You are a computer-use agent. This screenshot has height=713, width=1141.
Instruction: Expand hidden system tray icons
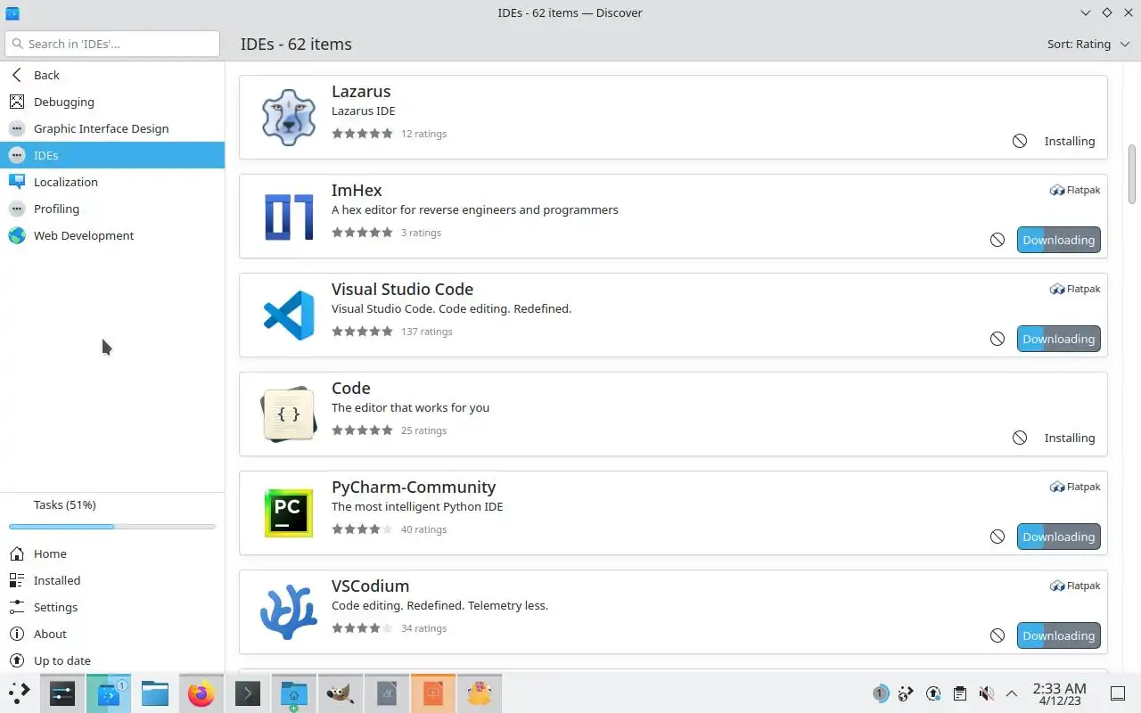pos(1011,693)
